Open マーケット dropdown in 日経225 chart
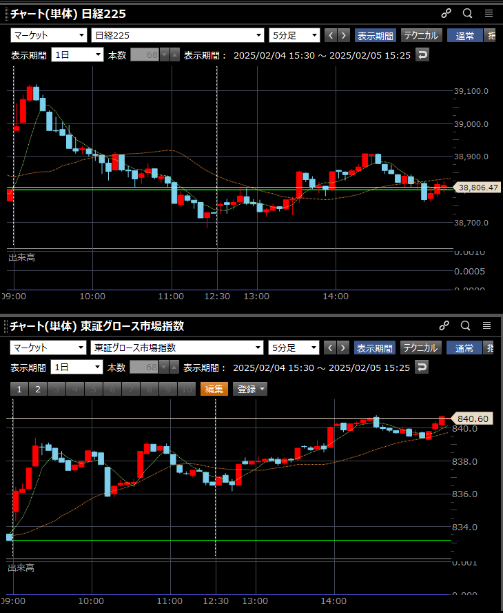The image size is (503, 613). coord(48,35)
